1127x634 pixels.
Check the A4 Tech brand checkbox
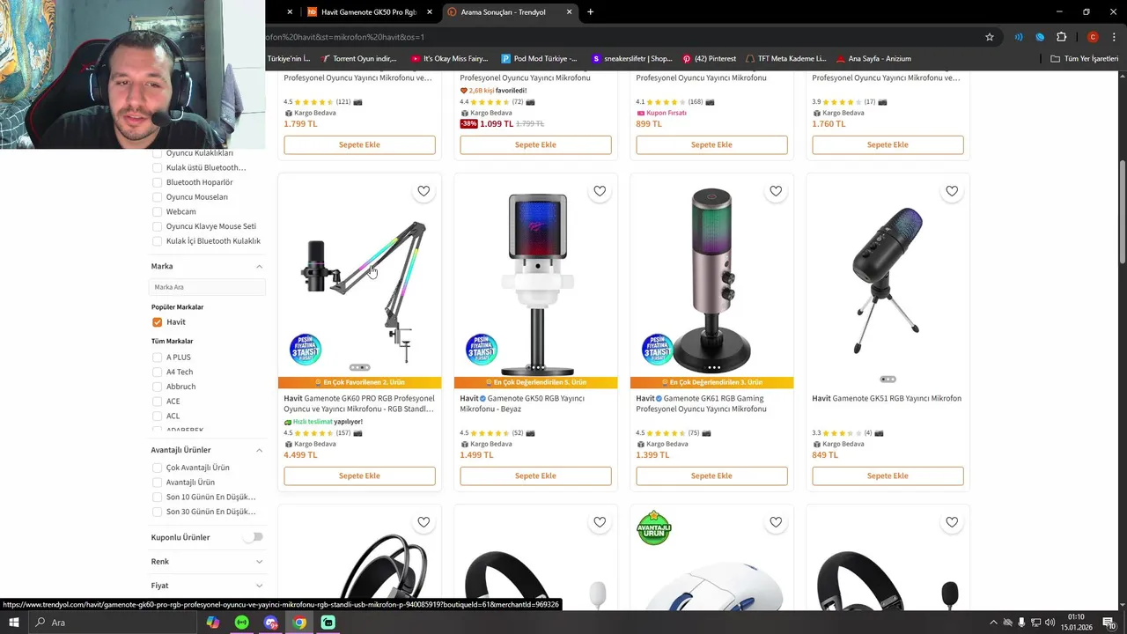(x=158, y=372)
